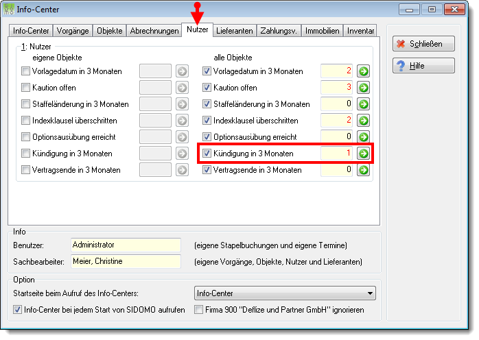Open green arrow for Vorlagedatum alle Objekte
This screenshot has width=479, height=340.
[x=363, y=71]
